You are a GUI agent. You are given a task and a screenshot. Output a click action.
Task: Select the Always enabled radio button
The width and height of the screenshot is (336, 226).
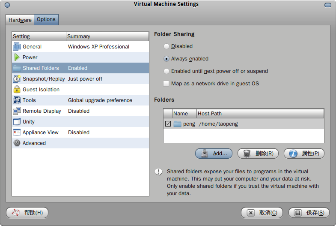coord(166,59)
